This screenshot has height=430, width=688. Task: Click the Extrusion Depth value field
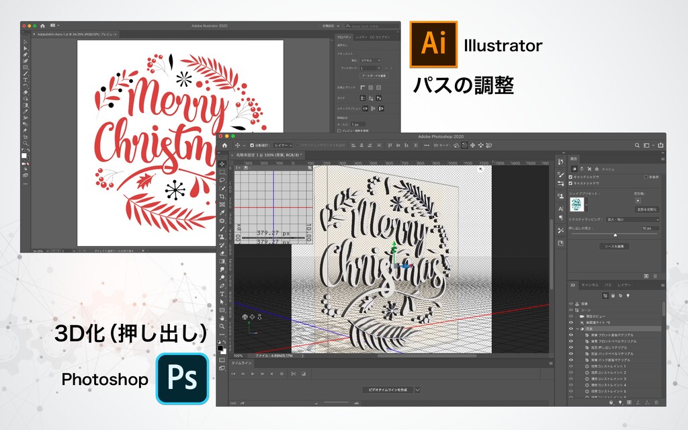pos(650,228)
